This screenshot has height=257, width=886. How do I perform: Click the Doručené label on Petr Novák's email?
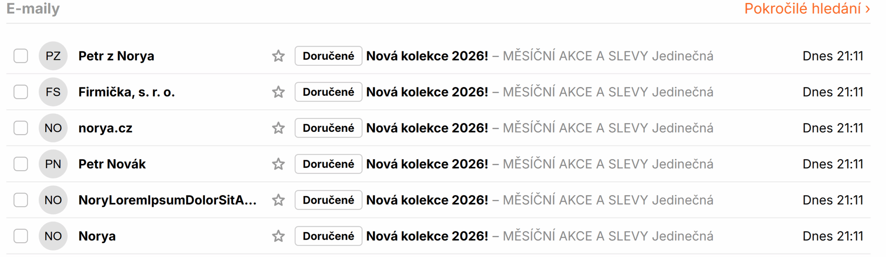328,164
